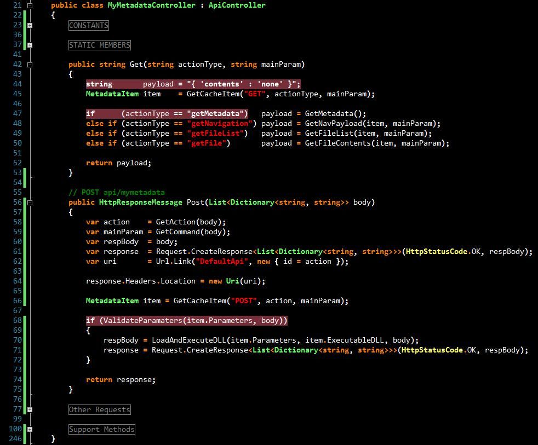Collapse the Post method at line 56
538x445 pixels.
point(30,203)
